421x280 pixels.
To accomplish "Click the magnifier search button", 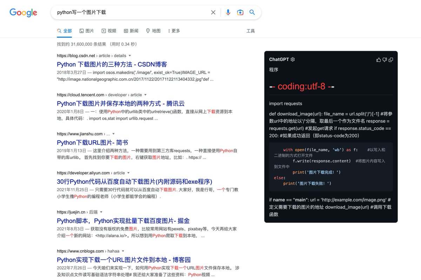I will pyautogui.click(x=252, y=12).
